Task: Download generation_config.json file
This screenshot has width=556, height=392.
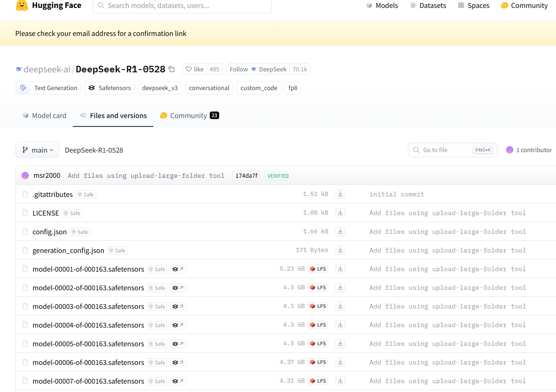Action: [x=340, y=250]
